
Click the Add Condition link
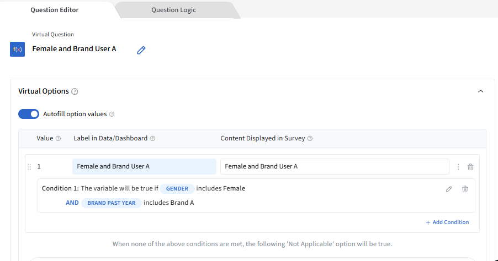tap(447, 222)
